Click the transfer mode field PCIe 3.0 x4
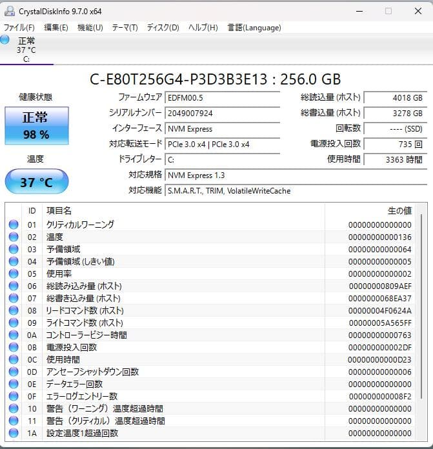The image size is (433, 449). (222, 144)
